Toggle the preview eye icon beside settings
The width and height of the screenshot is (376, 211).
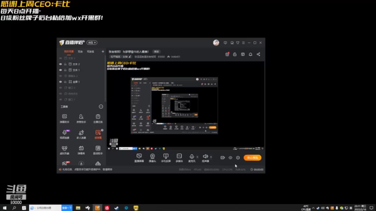(x=230, y=158)
